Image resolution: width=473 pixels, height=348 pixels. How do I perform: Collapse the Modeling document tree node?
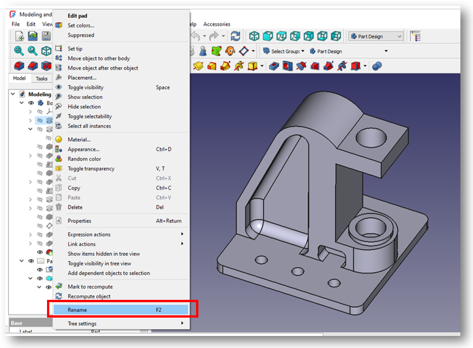tap(13, 94)
